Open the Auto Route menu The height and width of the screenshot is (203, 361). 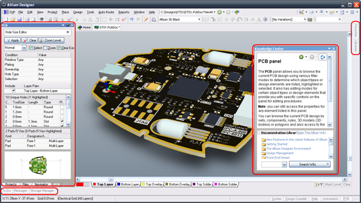point(106,12)
